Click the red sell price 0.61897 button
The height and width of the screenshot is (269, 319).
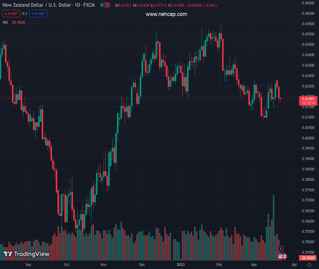pyautogui.click(x=10, y=14)
